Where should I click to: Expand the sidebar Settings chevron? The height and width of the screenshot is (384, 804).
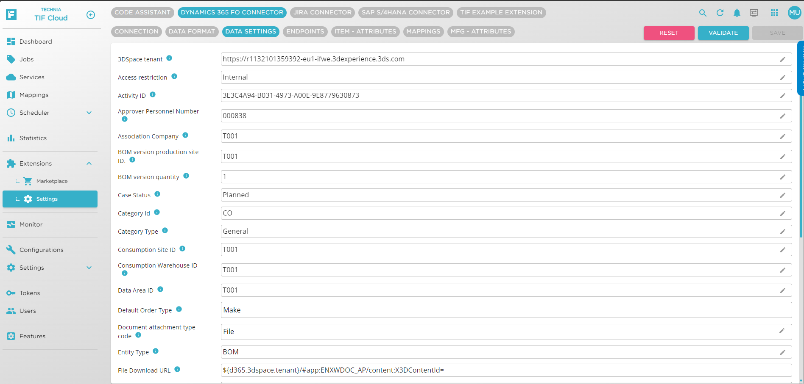pyautogui.click(x=89, y=268)
